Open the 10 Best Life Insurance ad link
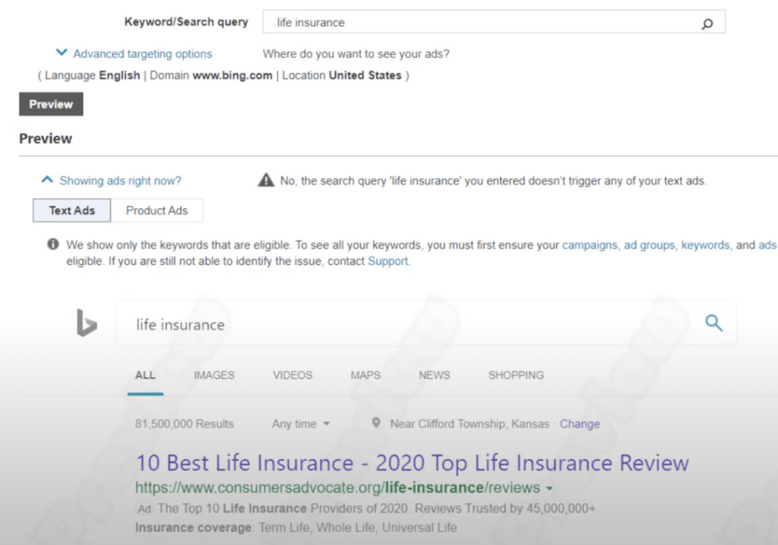Image resolution: width=778 pixels, height=545 pixels. point(411,462)
